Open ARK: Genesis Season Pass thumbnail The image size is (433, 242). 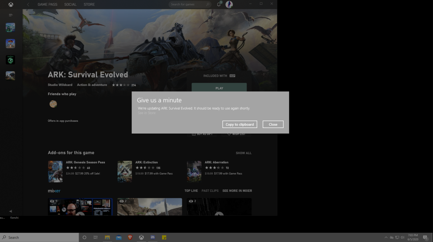[x=55, y=172]
